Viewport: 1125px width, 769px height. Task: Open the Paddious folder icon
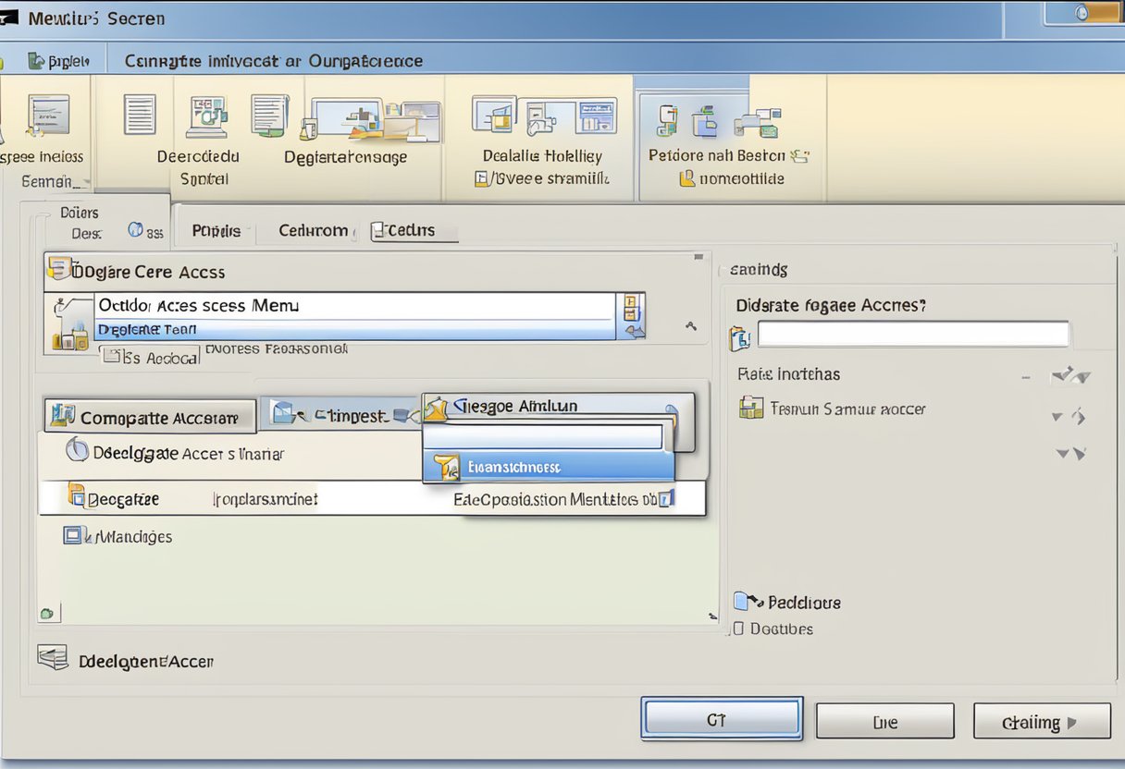[743, 602]
